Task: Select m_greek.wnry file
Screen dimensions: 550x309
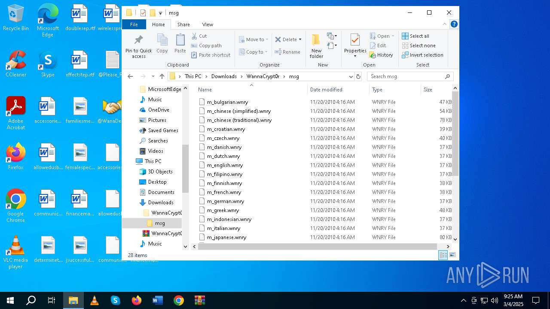Action: (x=223, y=210)
